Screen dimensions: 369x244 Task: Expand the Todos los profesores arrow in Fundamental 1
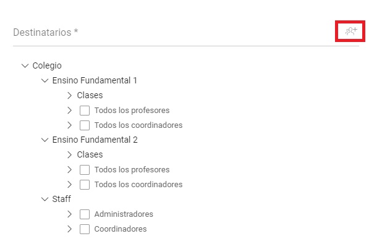[x=69, y=111]
